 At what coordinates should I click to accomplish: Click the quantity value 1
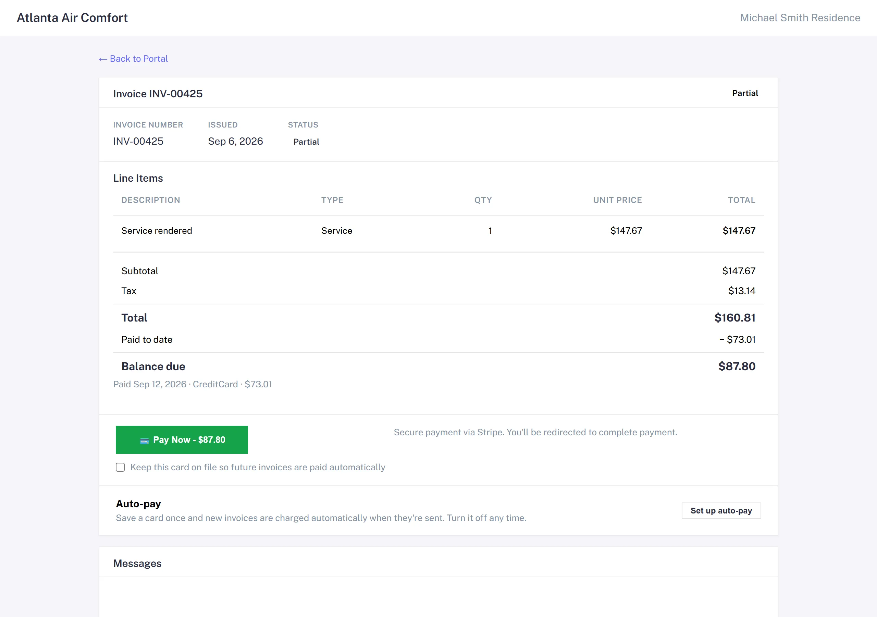click(490, 230)
